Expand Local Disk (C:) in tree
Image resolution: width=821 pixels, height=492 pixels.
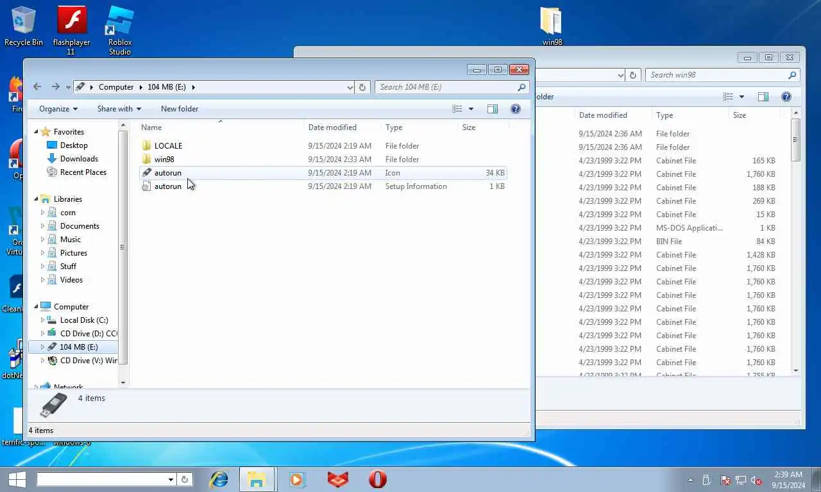coord(43,320)
